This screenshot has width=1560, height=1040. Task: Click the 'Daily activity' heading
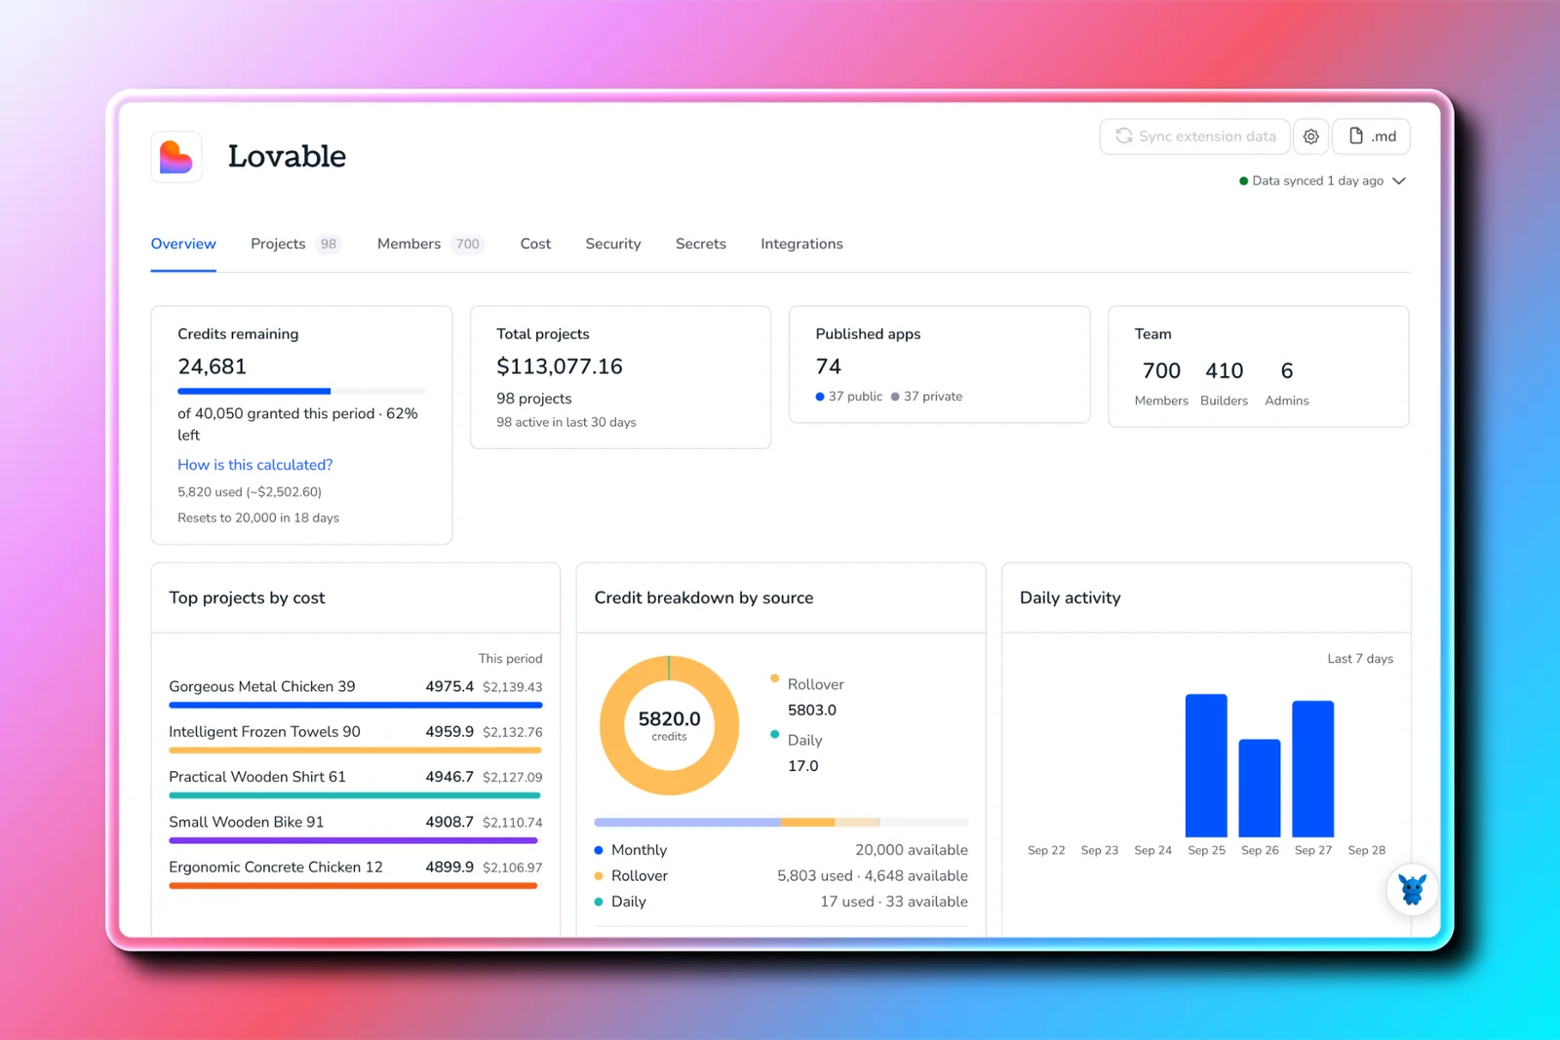(1071, 598)
